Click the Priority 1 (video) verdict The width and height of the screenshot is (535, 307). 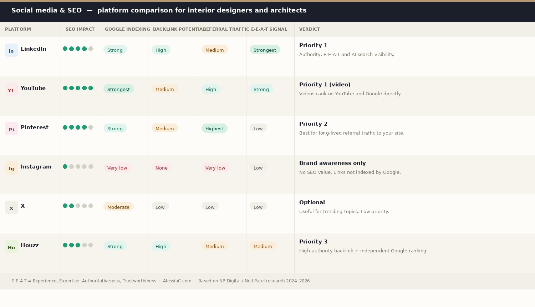325,85
